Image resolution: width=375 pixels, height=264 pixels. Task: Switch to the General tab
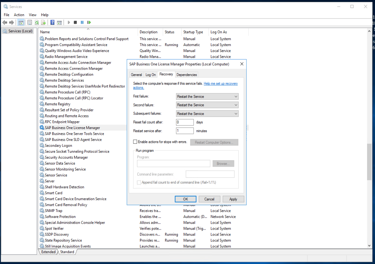click(136, 75)
